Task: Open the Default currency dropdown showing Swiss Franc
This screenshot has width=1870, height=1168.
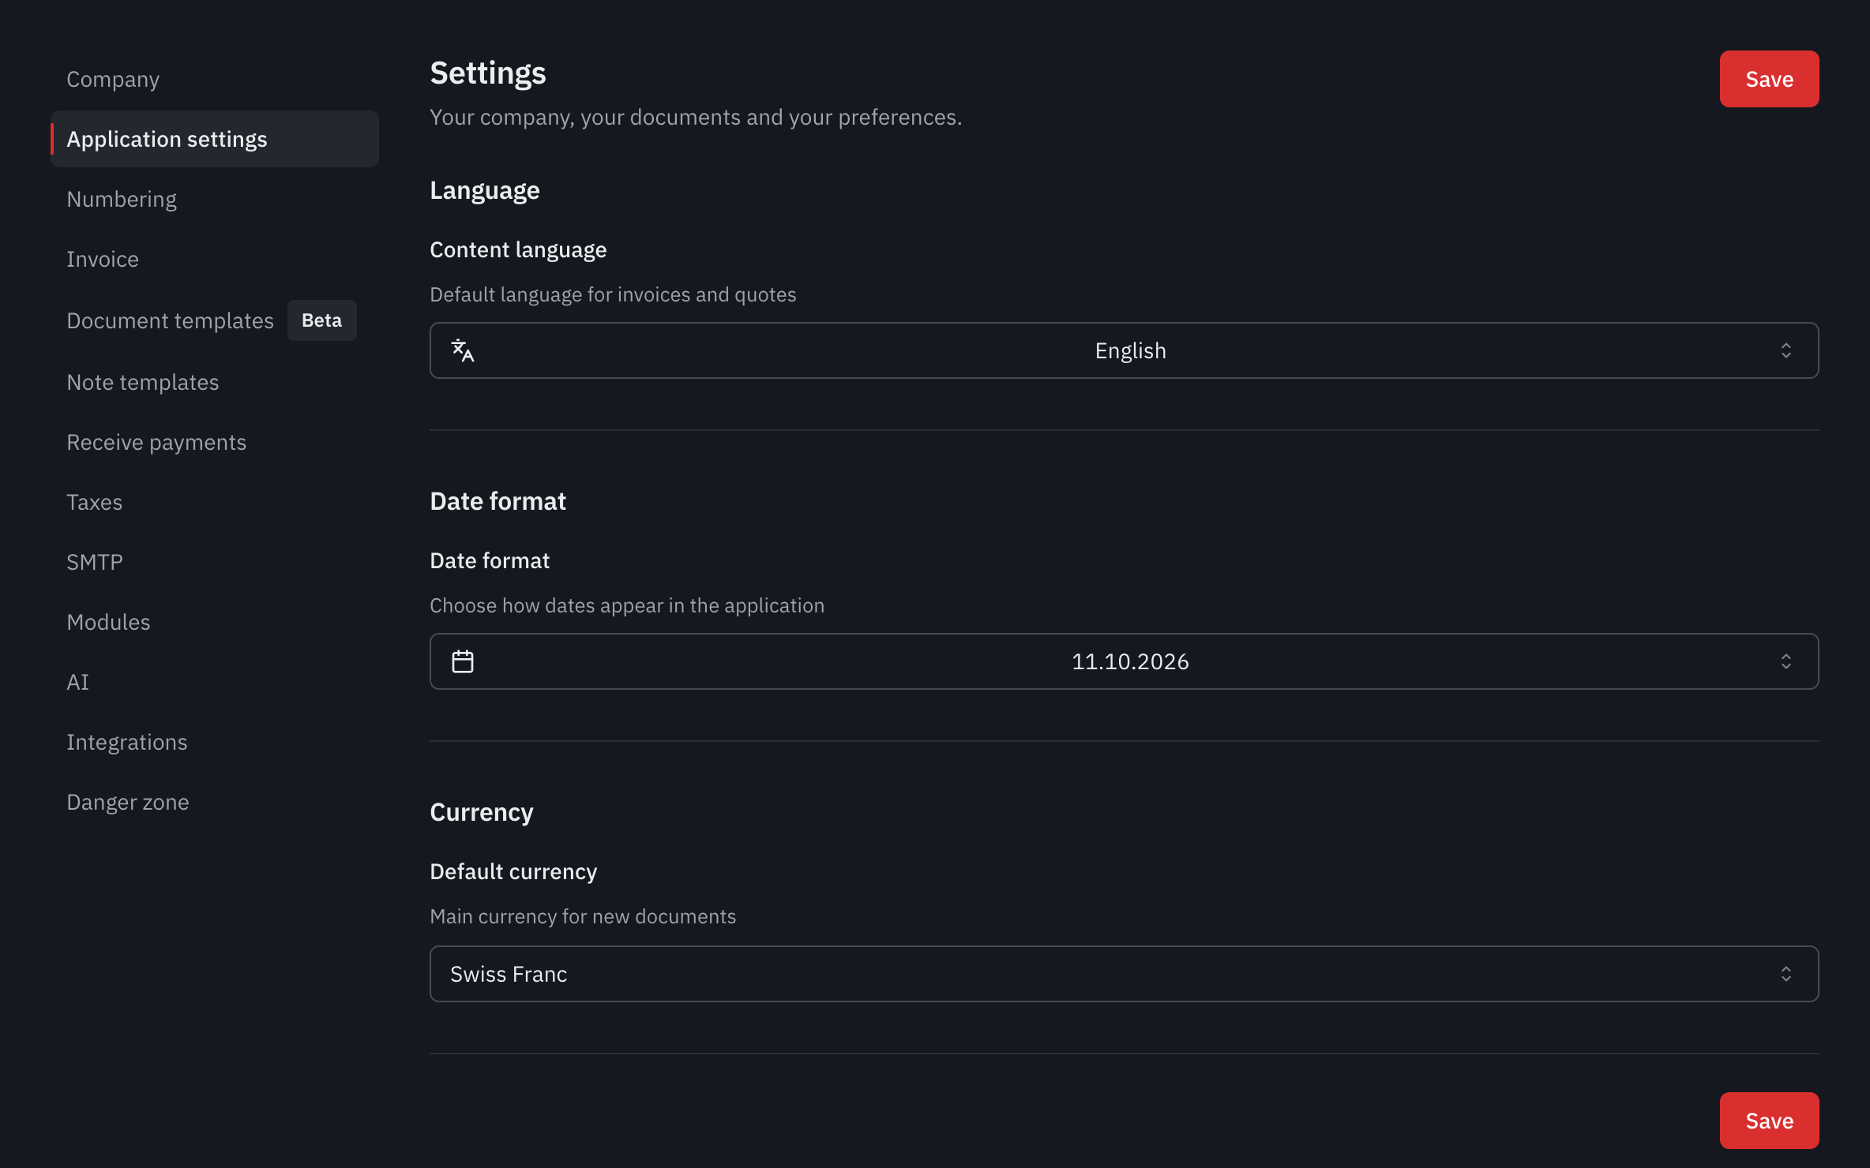Action: click(x=1124, y=974)
